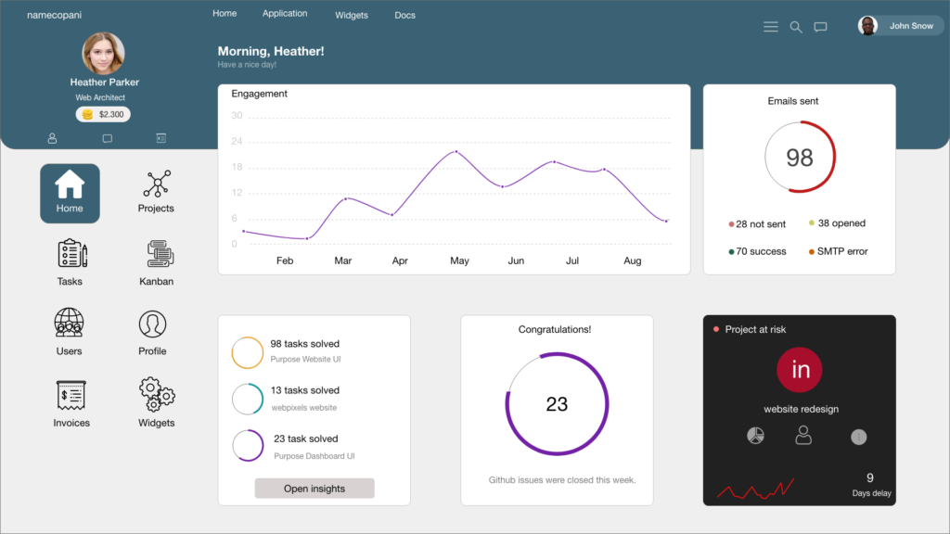Open the Application menu item

pos(285,13)
